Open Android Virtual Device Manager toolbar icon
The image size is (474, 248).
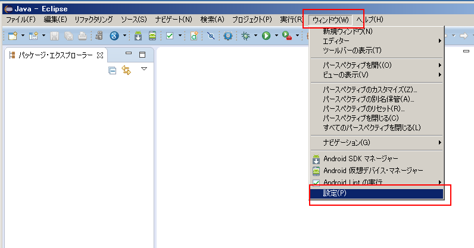point(152,36)
